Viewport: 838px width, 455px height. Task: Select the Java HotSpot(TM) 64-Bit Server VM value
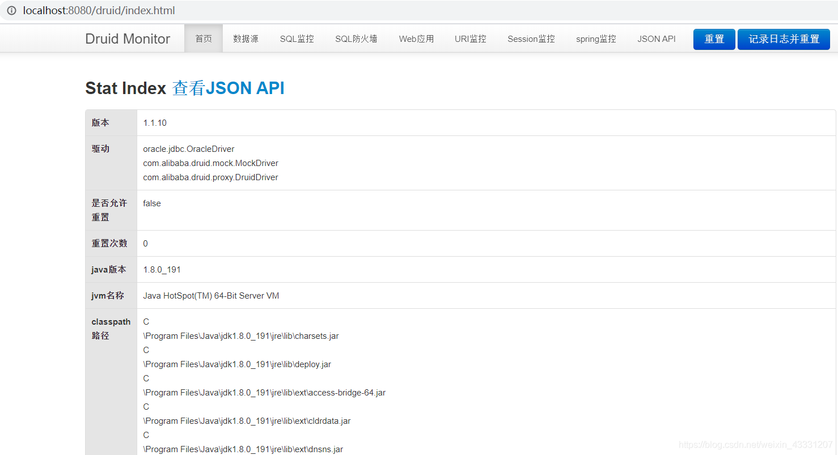211,296
